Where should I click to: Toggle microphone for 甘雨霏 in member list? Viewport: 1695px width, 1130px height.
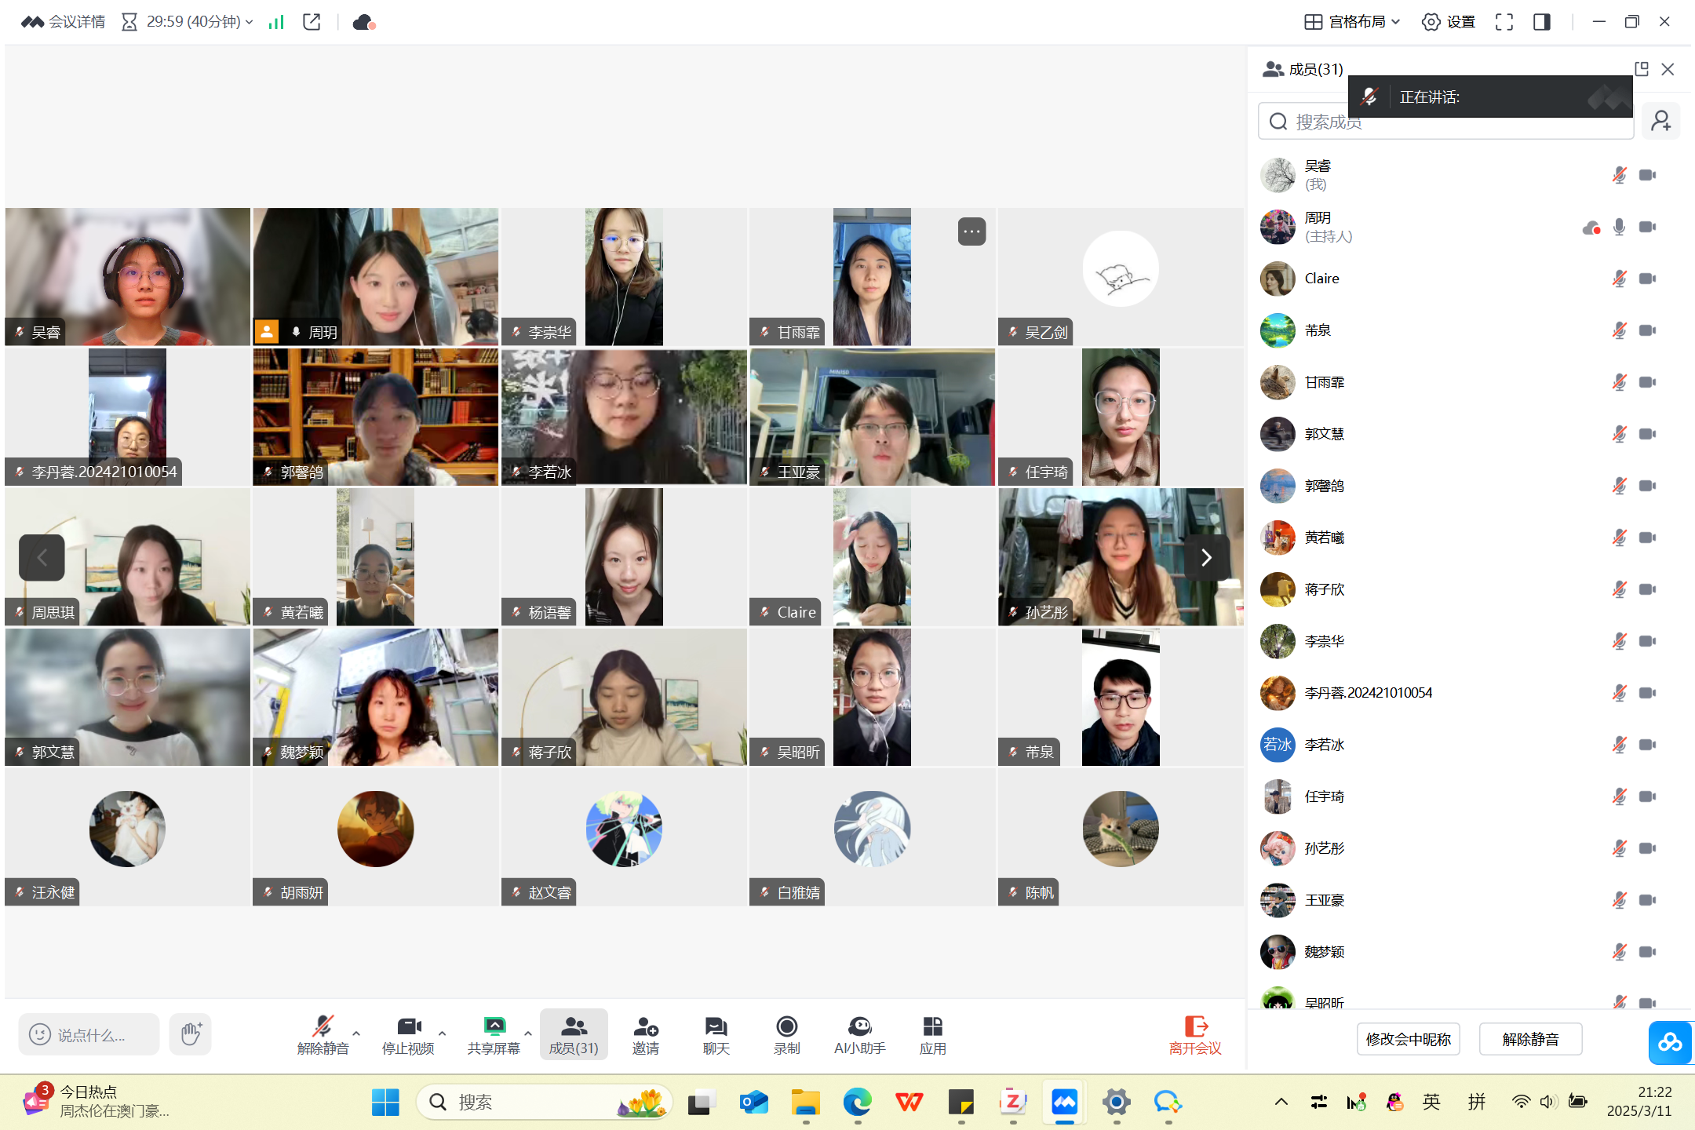click(x=1619, y=382)
